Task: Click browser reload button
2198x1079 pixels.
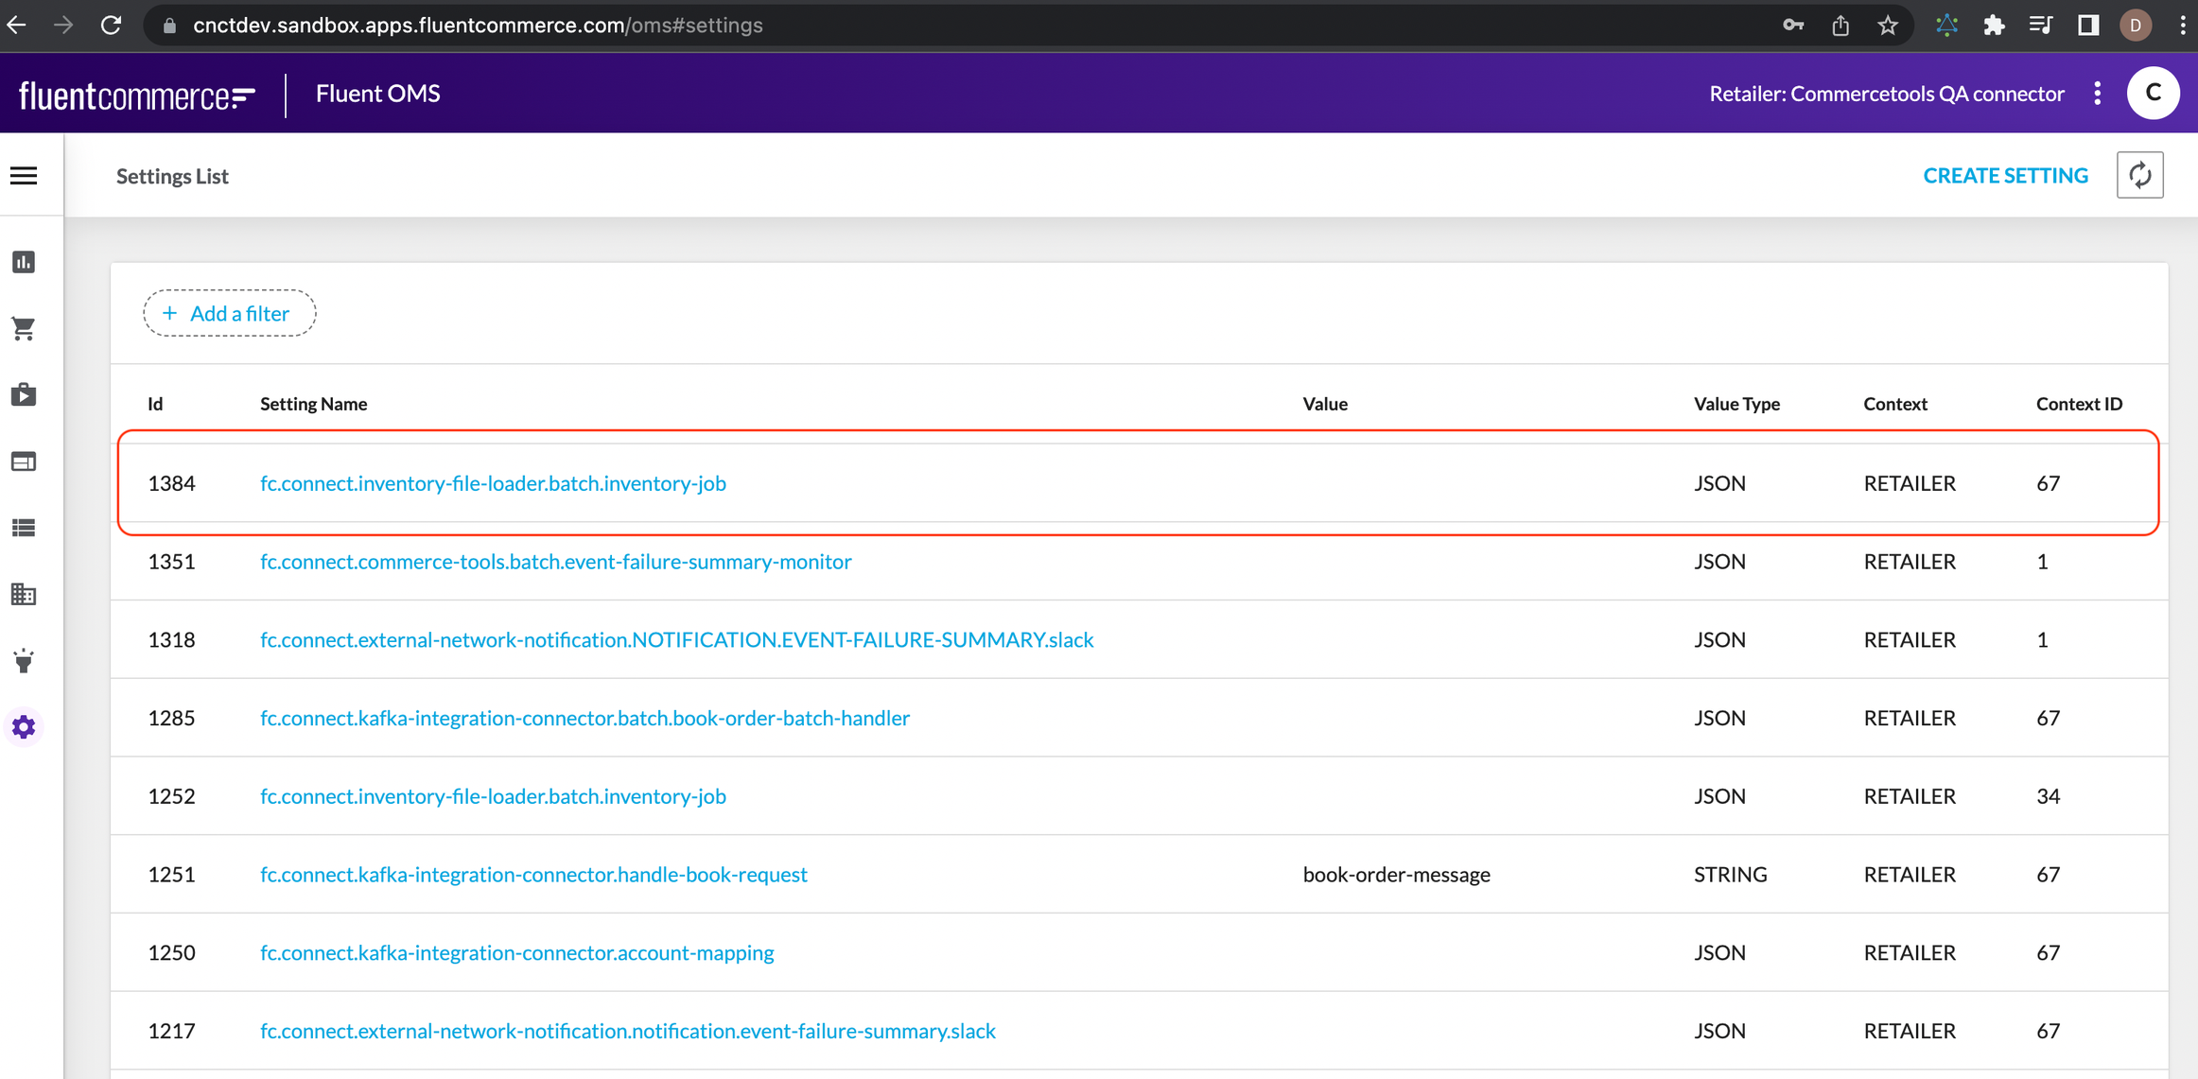Action: [x=112, y=26]
